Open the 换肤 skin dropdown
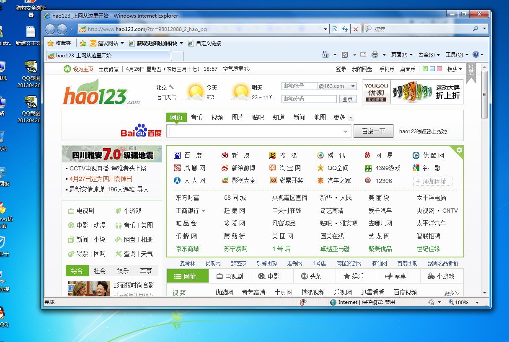Screen dimensions: 509x342 (x=455, y=69)
